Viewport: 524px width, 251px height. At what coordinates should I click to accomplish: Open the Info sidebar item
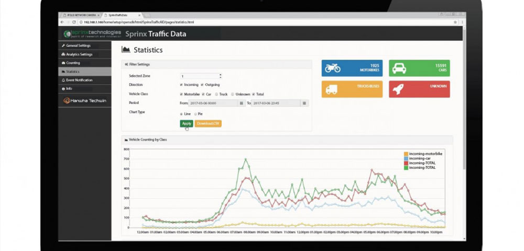click(84, 89)
